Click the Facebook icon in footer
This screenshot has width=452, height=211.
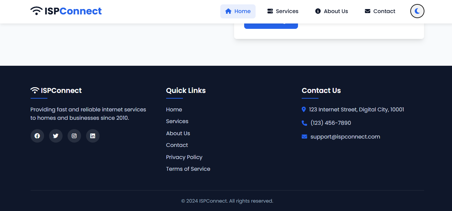click(x=37, y=136)
